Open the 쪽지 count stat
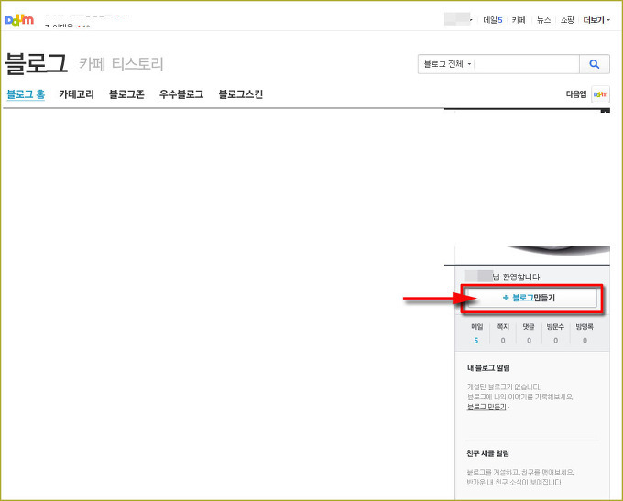This screenshot has width=623, height=501. (503, 333)
